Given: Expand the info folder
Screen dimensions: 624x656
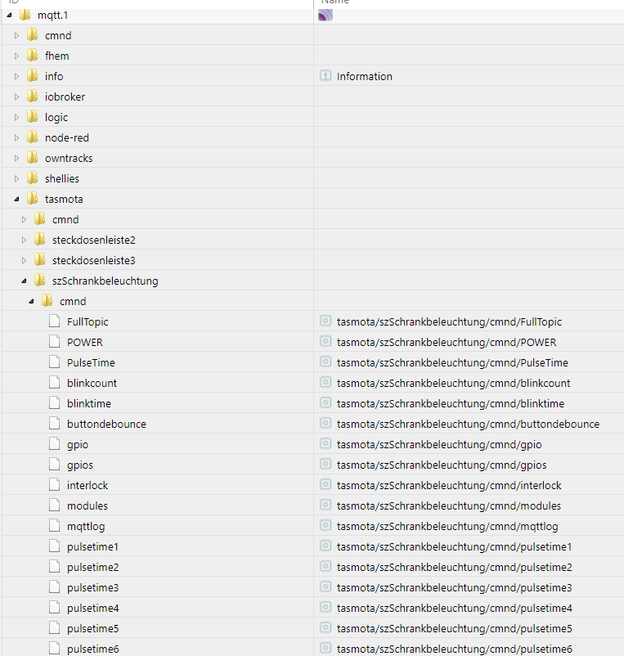Looking at the screenshot, I should coord(16,77).
